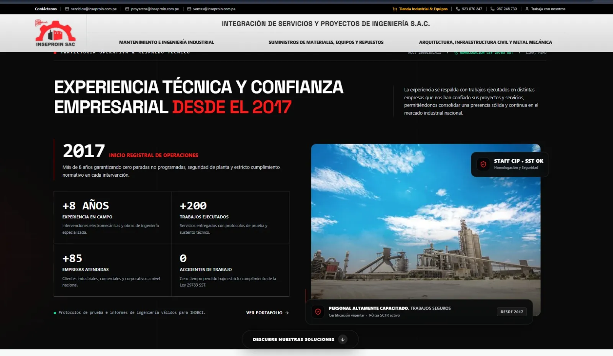
Task: Click phone number 923 070 247
Action: pyautogui.click(x=472, y=9)
